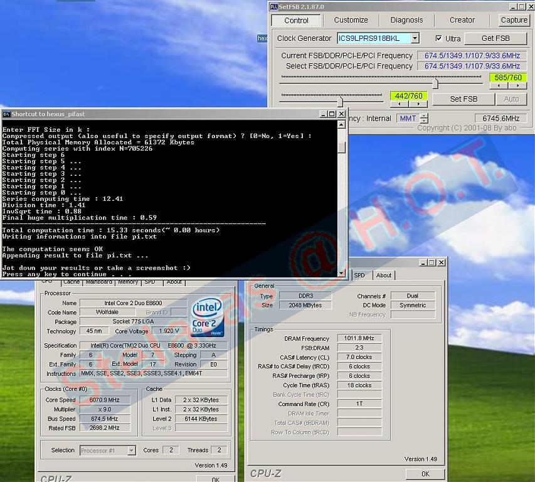Image resolution: width=535 pixels, height=482 pixels.
Task: Click the MMT field in SetFSB
Action: pos(408,119)
